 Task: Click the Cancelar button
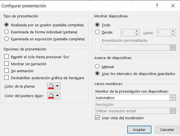tap(167, 130)
